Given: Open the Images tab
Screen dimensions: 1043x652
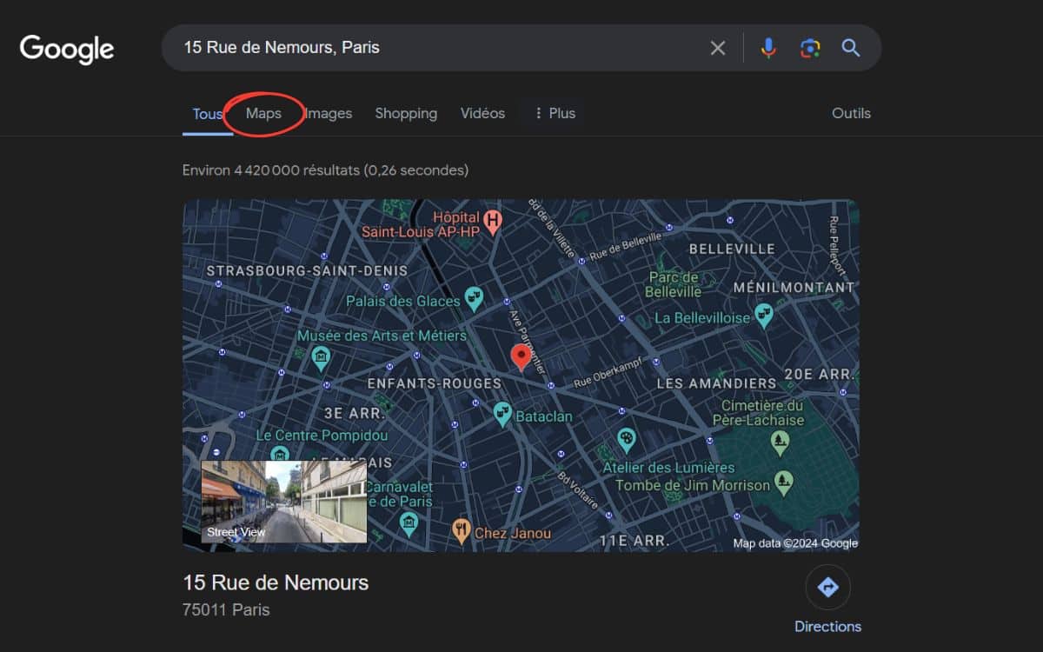Looking at the screenshot, I should click(x=329, y=113).
